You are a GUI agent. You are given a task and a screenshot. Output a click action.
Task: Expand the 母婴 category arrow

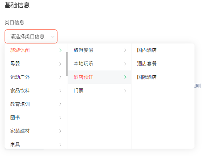coord(60,64)
